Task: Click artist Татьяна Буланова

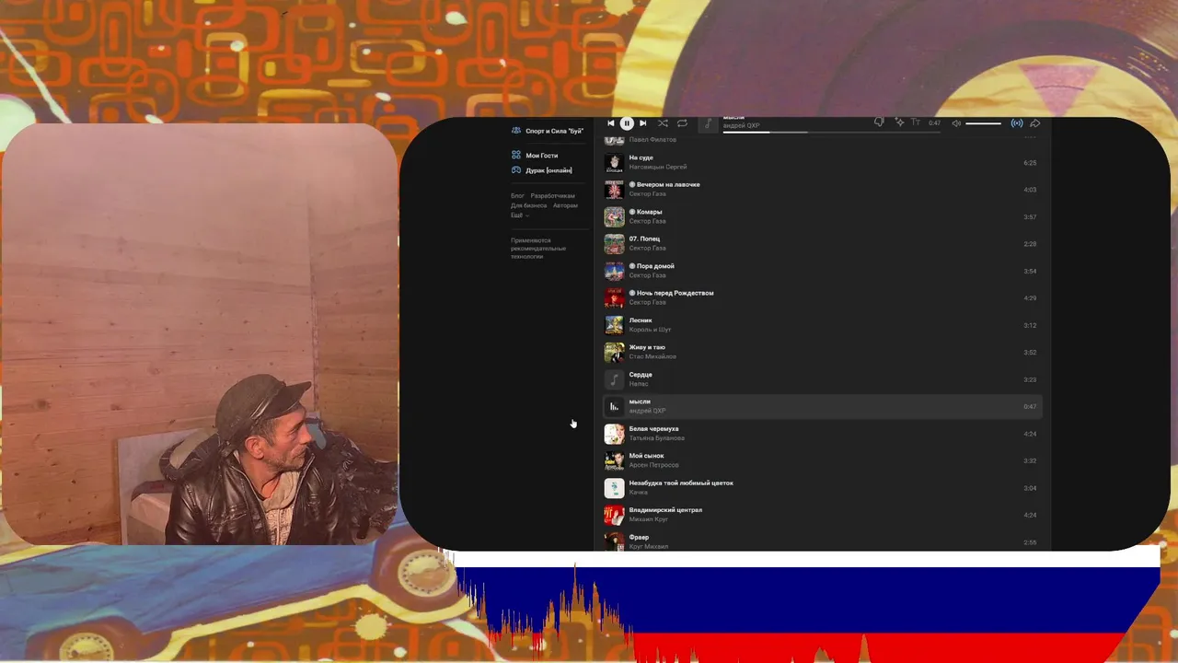Action: pos(655,438)
